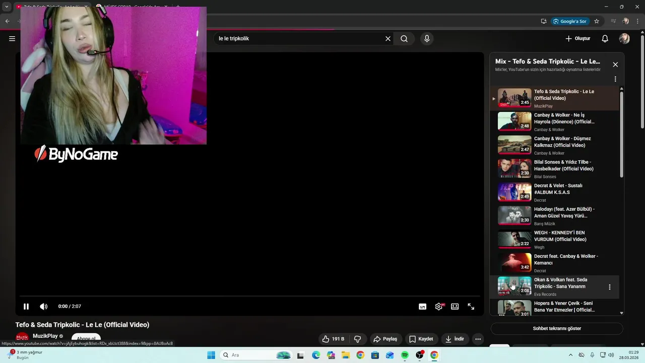Open video player settings gear

pyautogui.click(x=439, y=307)
